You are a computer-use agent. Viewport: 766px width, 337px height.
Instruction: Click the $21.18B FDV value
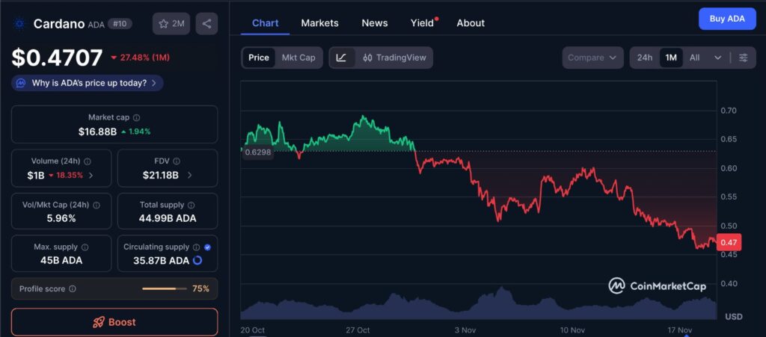(x=161, y=175)
